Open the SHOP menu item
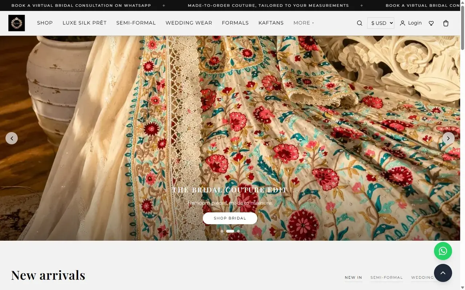 [45, 23]
